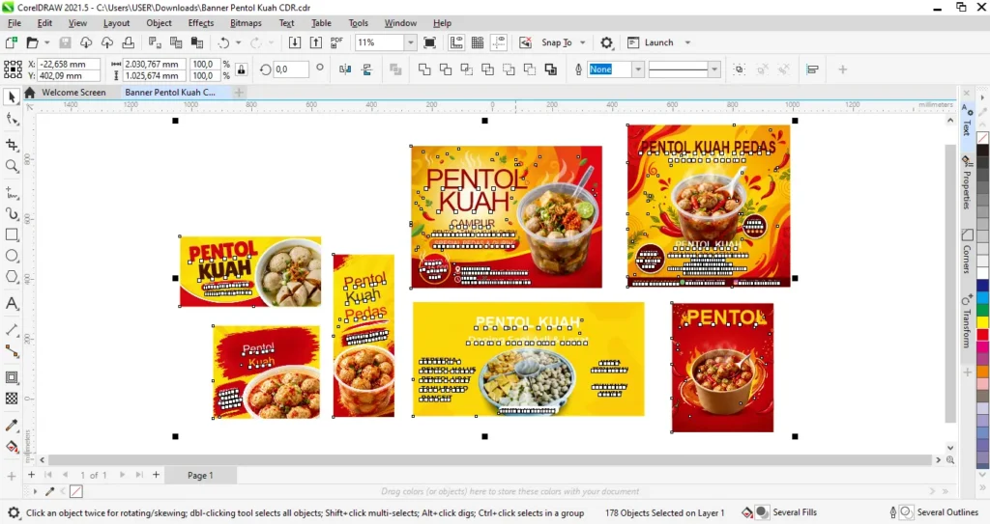Open the zoom level dropdown arrow
The width and height of the screenshot is (990, 524).
[x=410, y=42]
